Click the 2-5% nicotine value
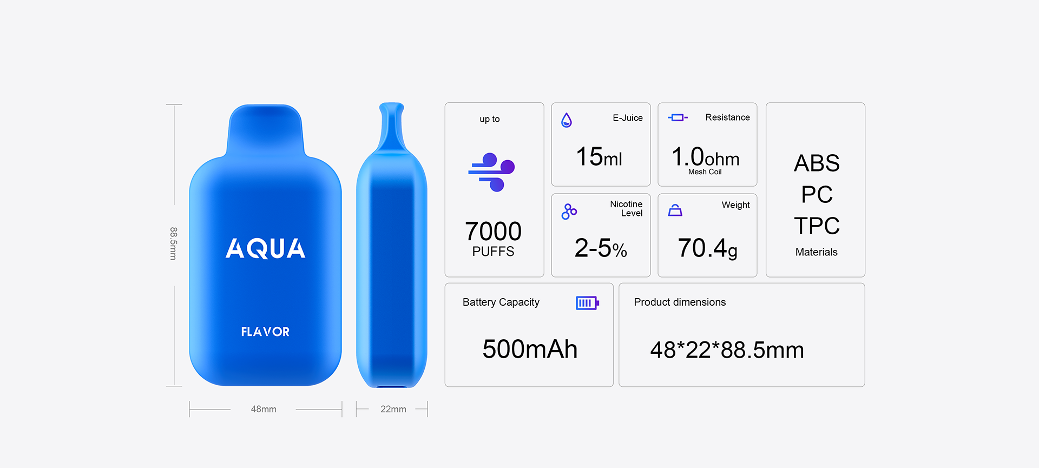The width and height of the screenshot is (1039, 468). tap(601, 248)
